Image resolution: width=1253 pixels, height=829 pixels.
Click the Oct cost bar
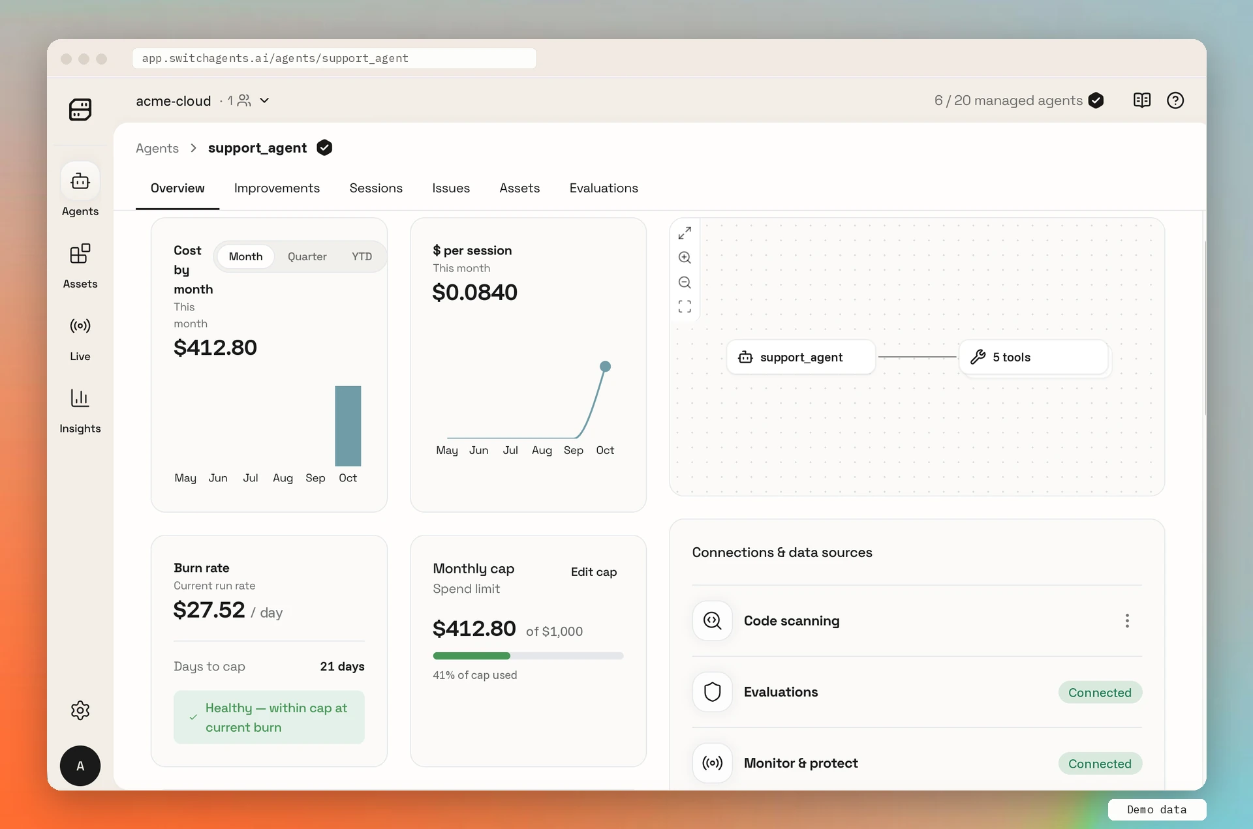point(348,426)
